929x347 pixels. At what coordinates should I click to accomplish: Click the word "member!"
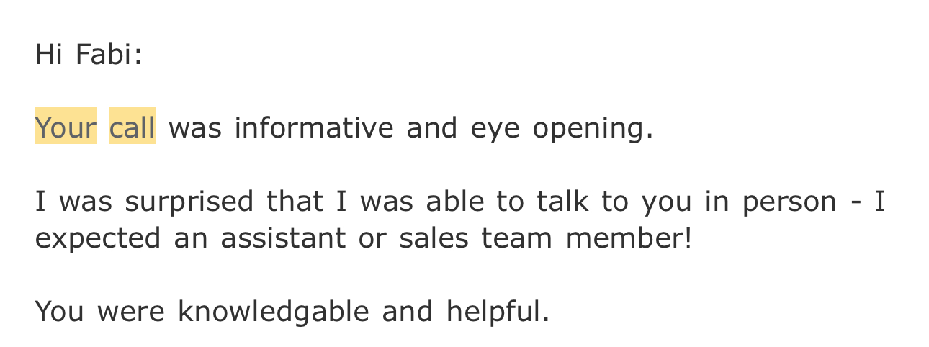(629, 238)
